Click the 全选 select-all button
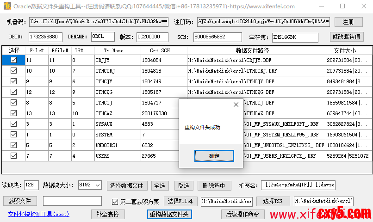The height and width of the screenshot is (222, 373). coord(160,185)
